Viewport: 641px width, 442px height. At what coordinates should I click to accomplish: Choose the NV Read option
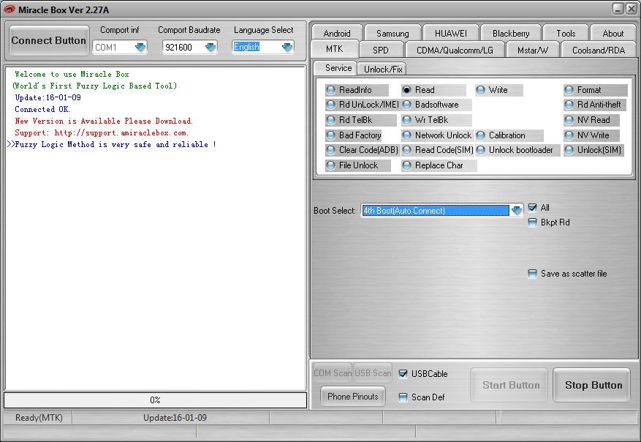coord(591,120)
